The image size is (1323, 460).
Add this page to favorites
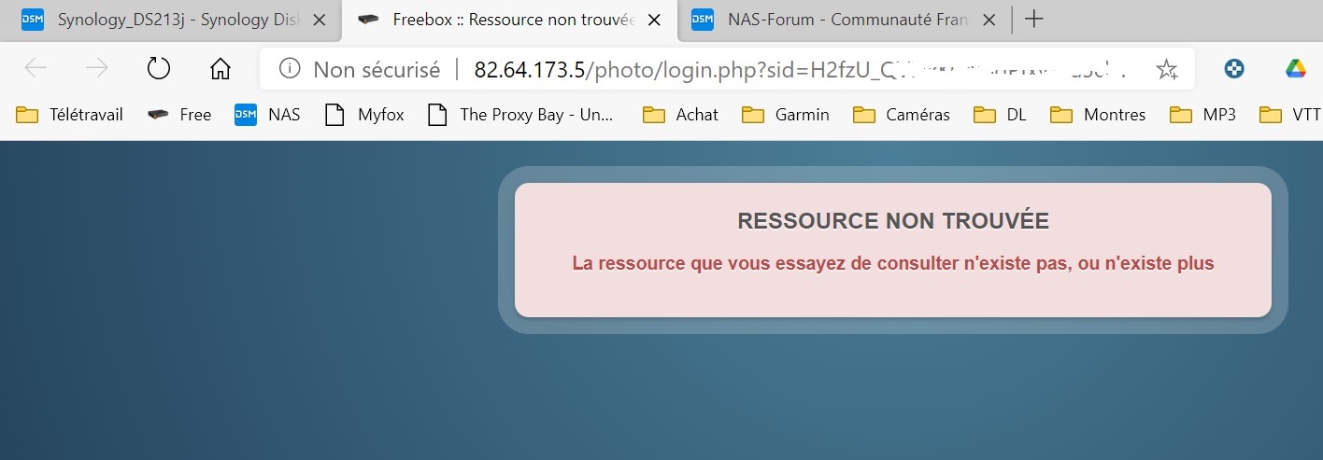tap(1167, 69)
